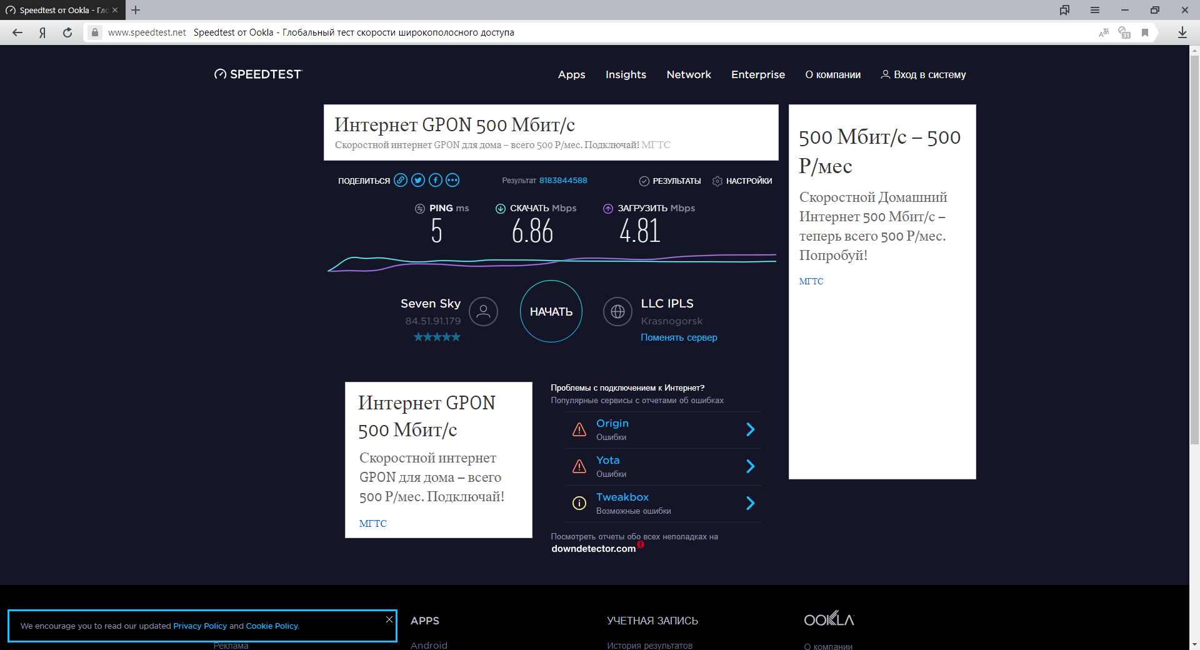Open the Enterprise menu

(x=758, y=74)
